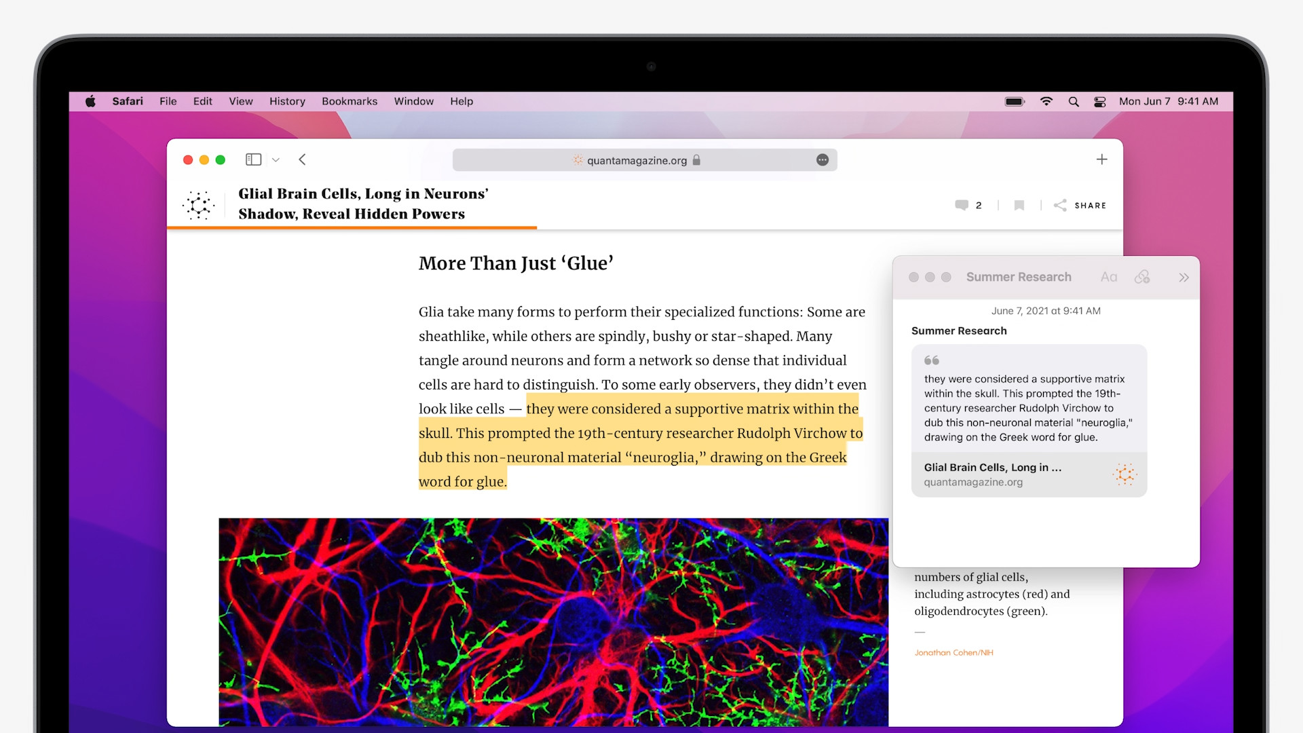Image resolution: width=1303 pixels, height=733 pixels.
Task: Open the address bar More menu (ellipsis)
Action: coord(823,160)
